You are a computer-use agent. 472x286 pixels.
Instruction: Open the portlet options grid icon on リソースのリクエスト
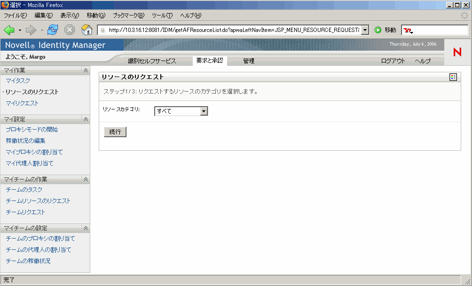(x=453, y=77)
